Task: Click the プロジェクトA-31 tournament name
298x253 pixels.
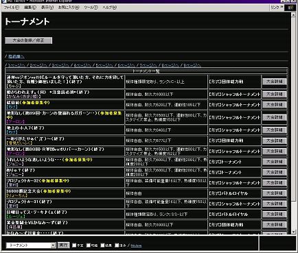Action: point(23,202)
